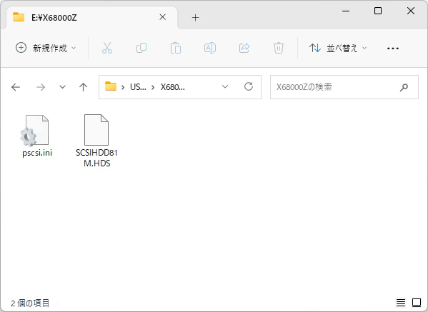Click the Delete trash can icon

coord(279,48)
